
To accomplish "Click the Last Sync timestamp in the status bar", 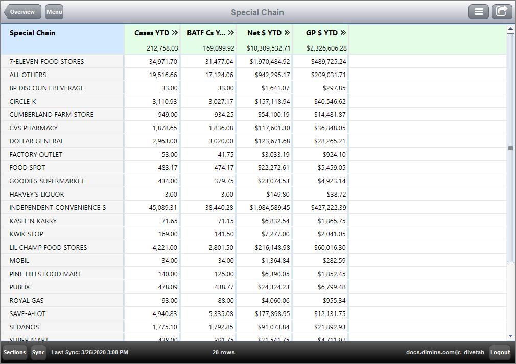I will (x=88, y=352).
